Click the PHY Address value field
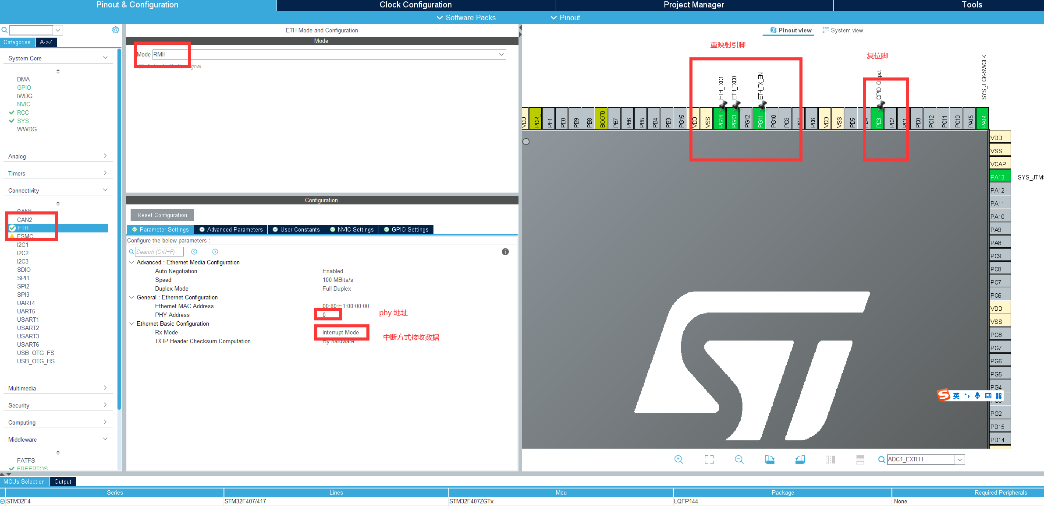Viewport: 1044px width, 527px height. (327, 314)
